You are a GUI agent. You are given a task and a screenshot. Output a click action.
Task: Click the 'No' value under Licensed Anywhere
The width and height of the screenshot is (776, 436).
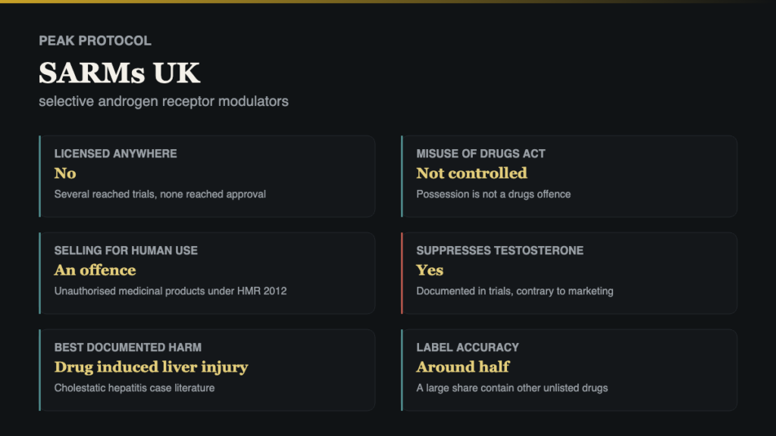point(65,173)
